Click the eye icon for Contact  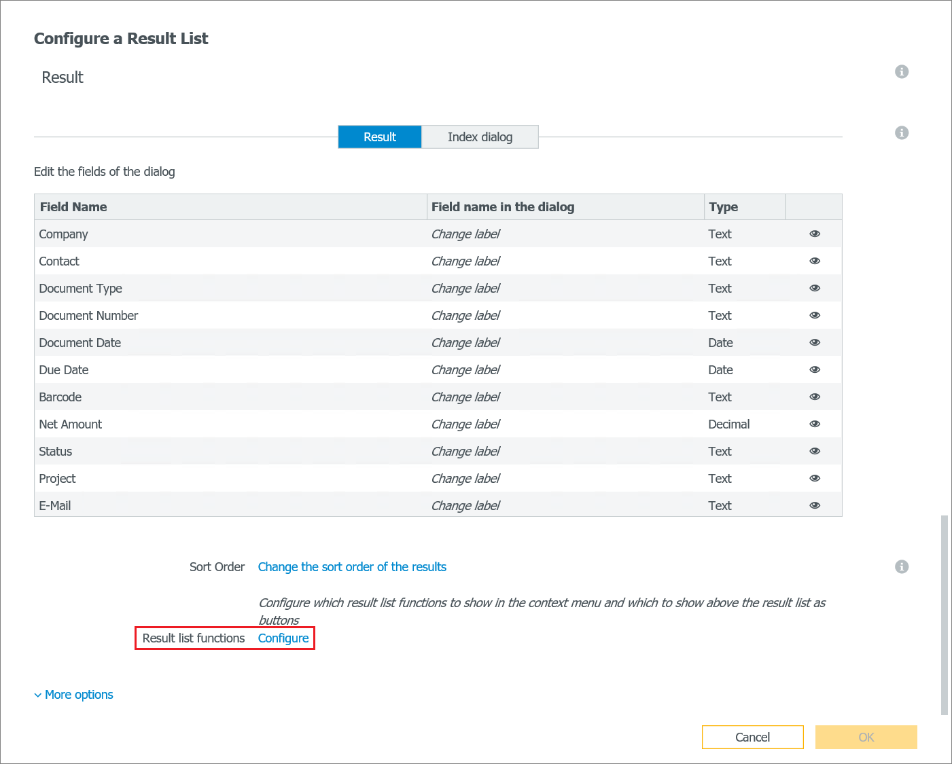tap(814, 261)
